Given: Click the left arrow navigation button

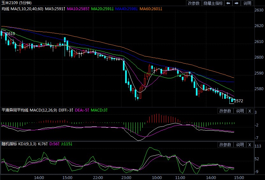Looking at the screenshot, I should pos(228,3).
